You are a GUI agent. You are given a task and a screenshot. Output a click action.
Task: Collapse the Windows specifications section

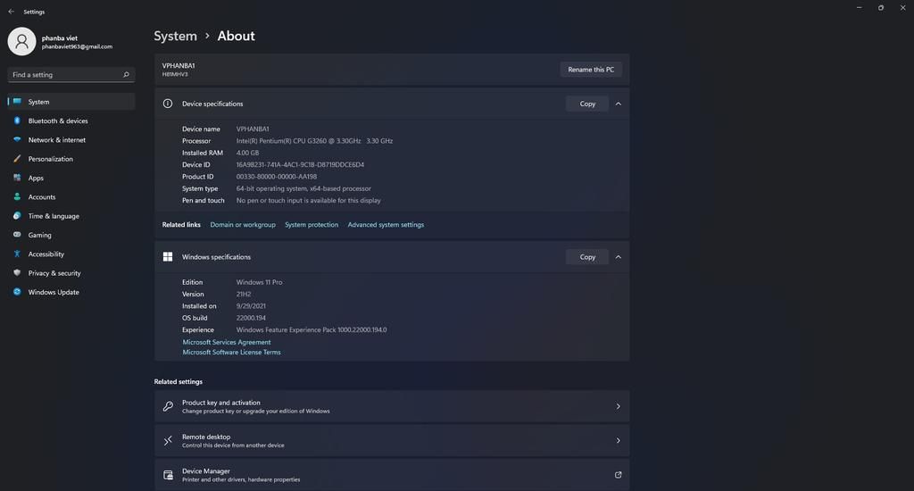click(x=618, y=257)
